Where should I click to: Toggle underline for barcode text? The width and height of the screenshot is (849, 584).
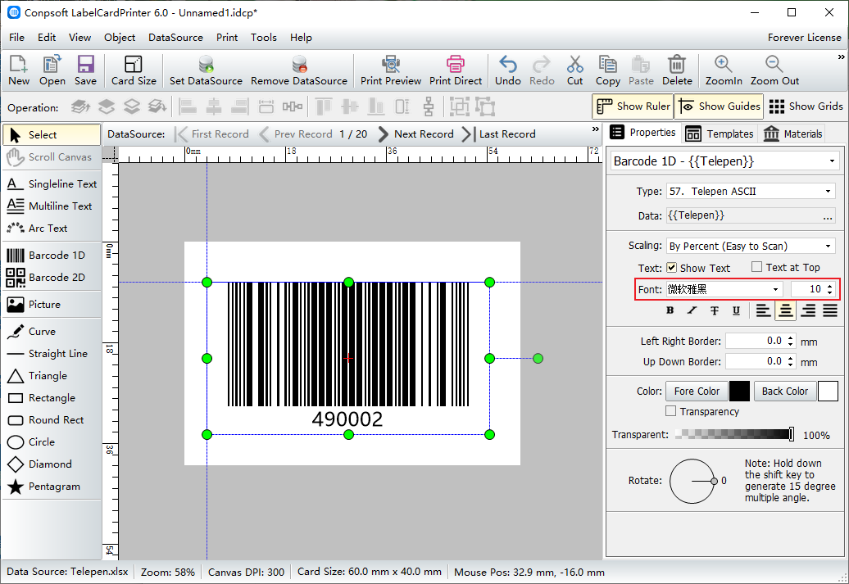(x=737, y=310)
